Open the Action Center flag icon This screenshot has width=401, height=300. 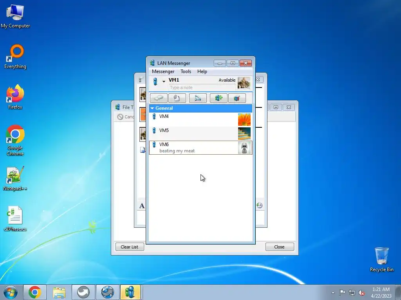pyautogui.click(x=342, y=292)
